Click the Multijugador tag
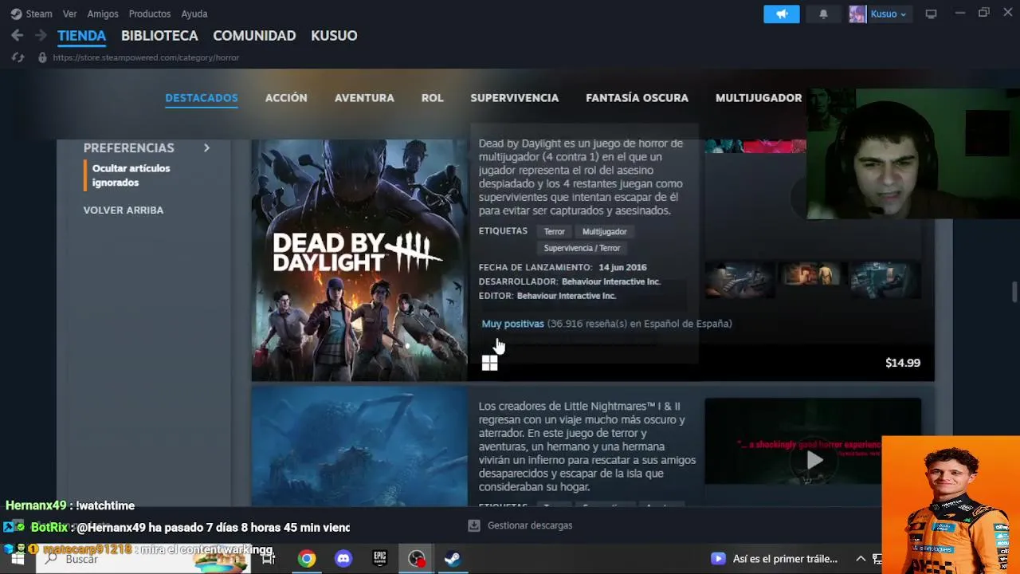 [604, 232]
